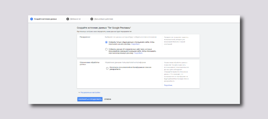
Task: Click step 3 number circle icon
Action: pyautogui.click(x=92, y=19)
